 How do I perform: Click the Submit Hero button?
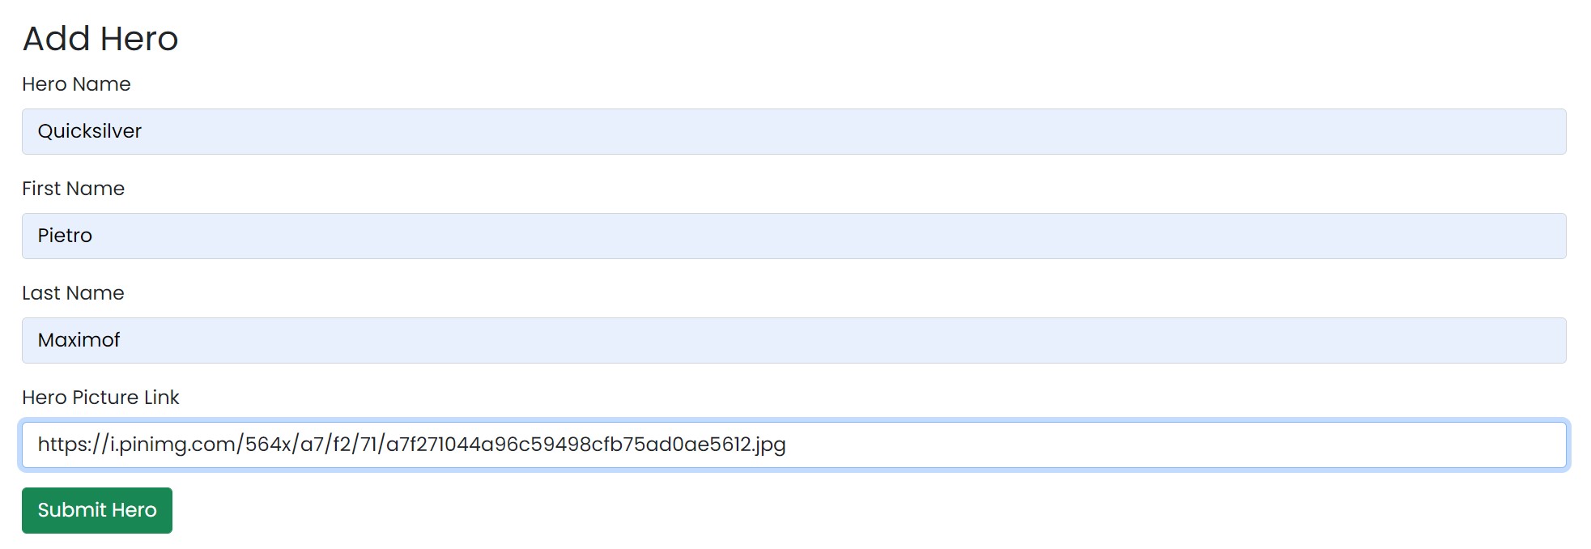coord(96,510)
